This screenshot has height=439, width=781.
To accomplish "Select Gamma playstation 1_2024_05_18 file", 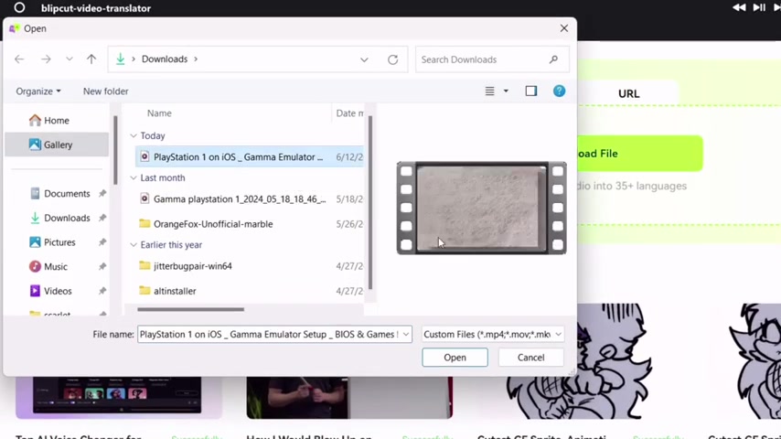I will point(250,199).
